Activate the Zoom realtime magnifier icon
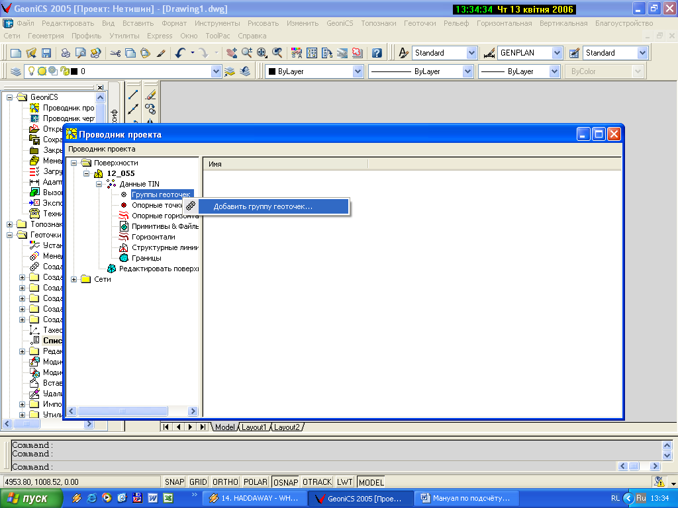Viewport: 678px width, 508px height. pos(247,53)
